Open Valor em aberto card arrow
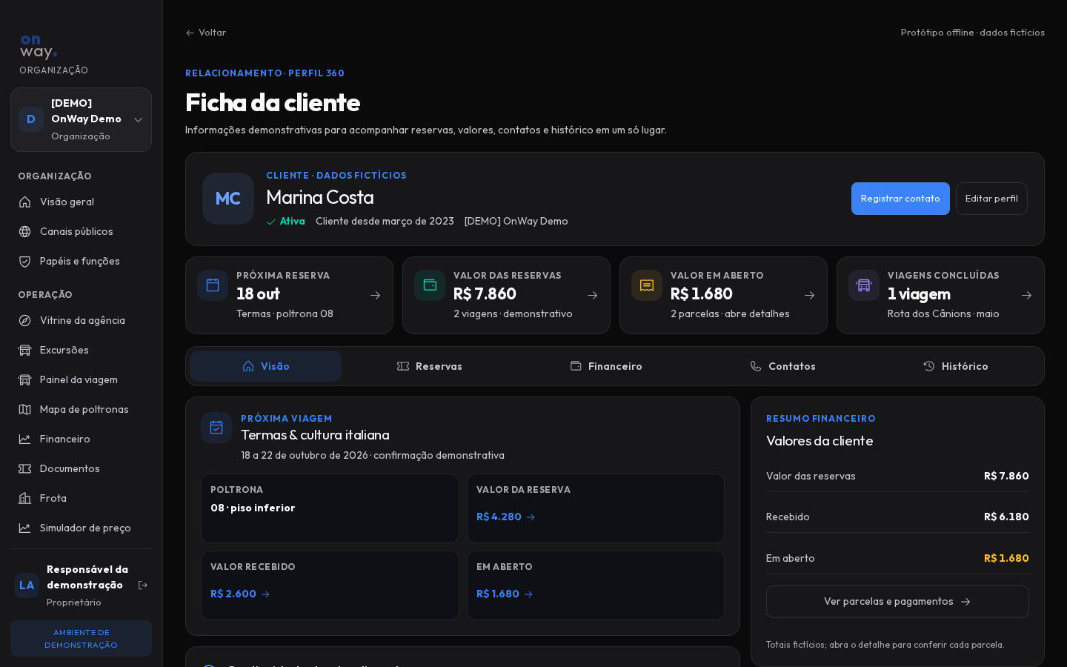 pyautogui.click(x=809, y=295)
